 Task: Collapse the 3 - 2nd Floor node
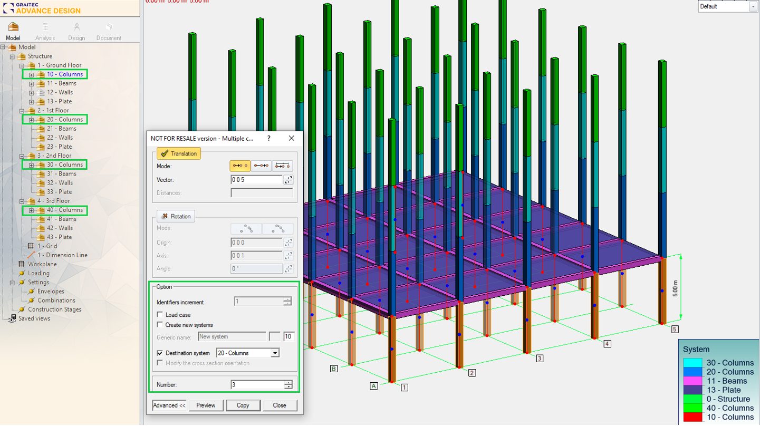pos(22,156)
